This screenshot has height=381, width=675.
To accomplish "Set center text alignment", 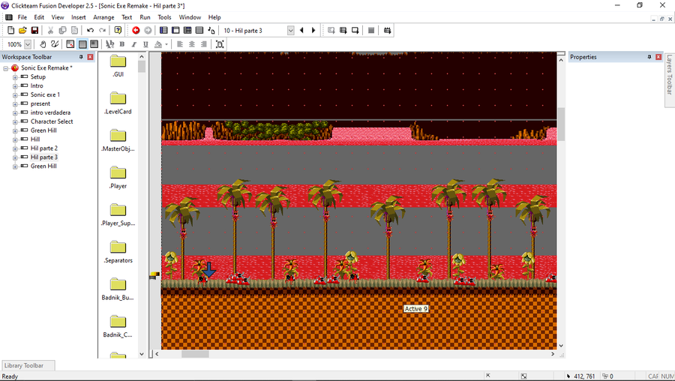I will [192, 44].
